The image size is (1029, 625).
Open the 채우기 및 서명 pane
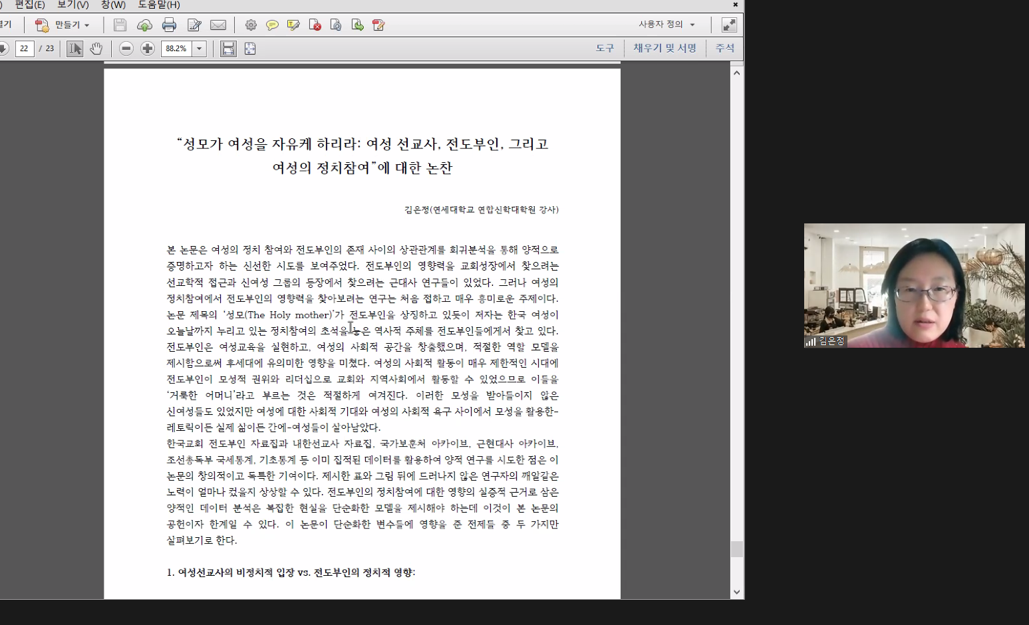coord(664,49)
